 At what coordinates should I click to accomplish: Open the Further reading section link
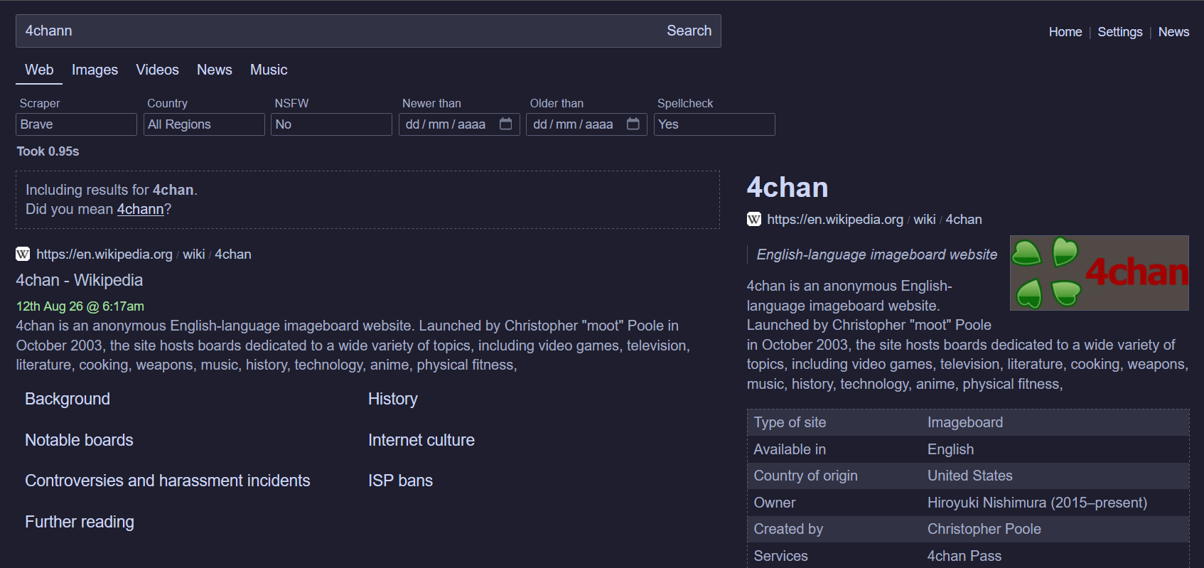click(80, 522)
